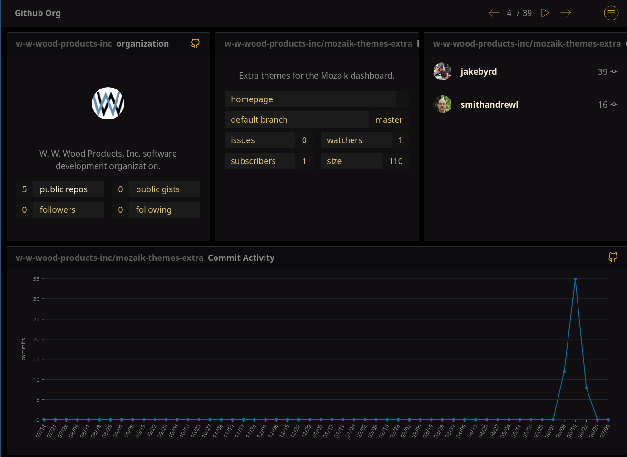Click smithandrewl's avatar image
This screenshot has height=457, width=627.
pos(442,104)
